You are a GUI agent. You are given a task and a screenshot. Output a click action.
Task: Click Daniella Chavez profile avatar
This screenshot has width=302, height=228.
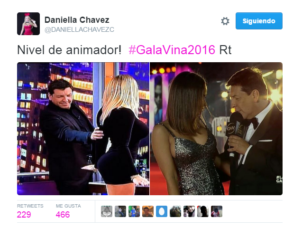pos(28,24)
